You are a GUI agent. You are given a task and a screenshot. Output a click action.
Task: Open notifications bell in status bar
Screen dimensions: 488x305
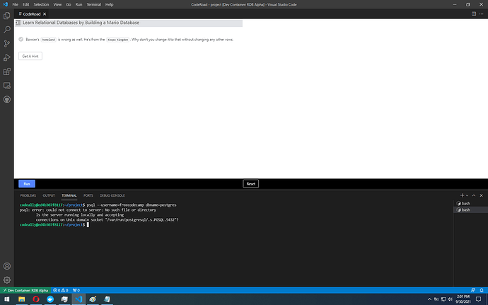[482, 290]
